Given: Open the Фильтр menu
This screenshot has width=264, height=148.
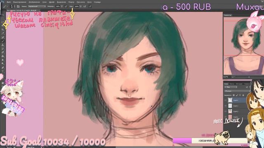Looking at the screenshot, I should [x=71, y=2].
